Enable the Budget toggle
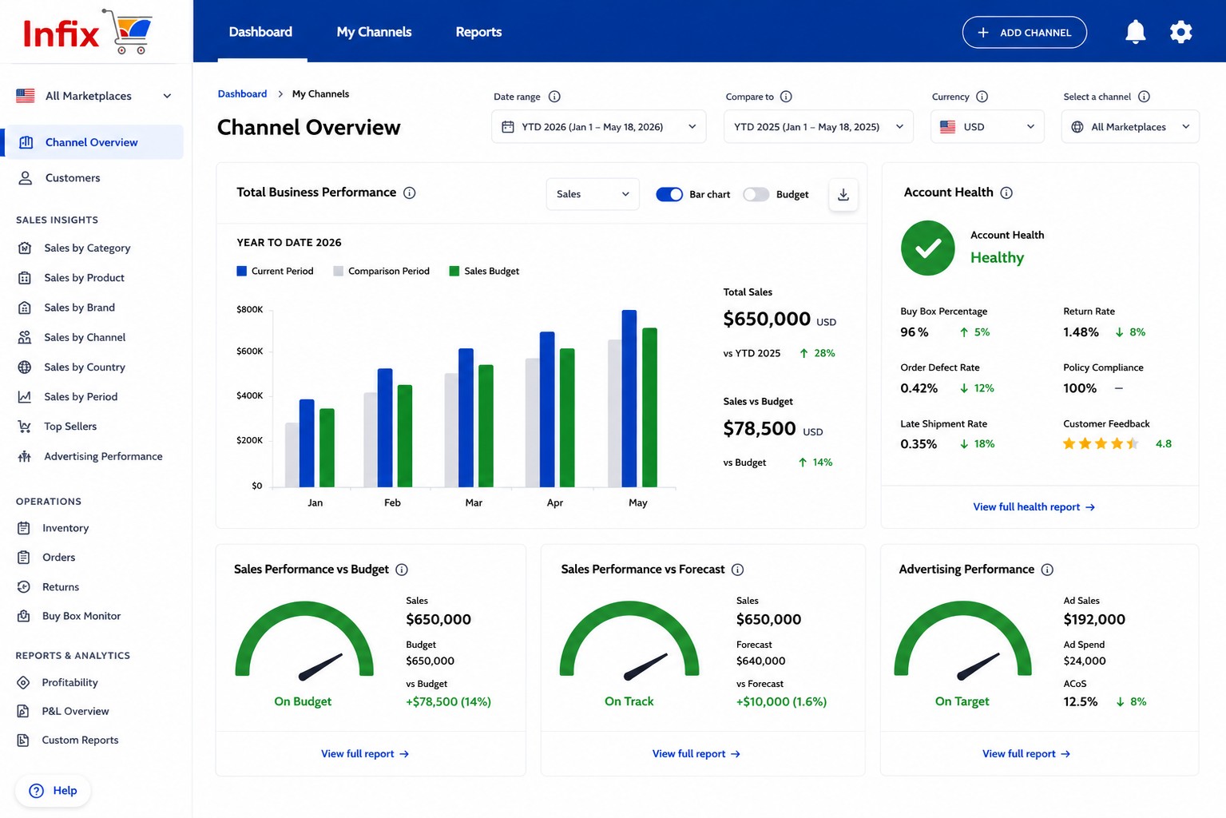The image size is (1226, 818). click(756, 194)
